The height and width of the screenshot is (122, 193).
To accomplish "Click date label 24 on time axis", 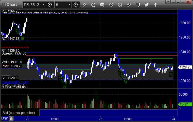I will [173, 119].
